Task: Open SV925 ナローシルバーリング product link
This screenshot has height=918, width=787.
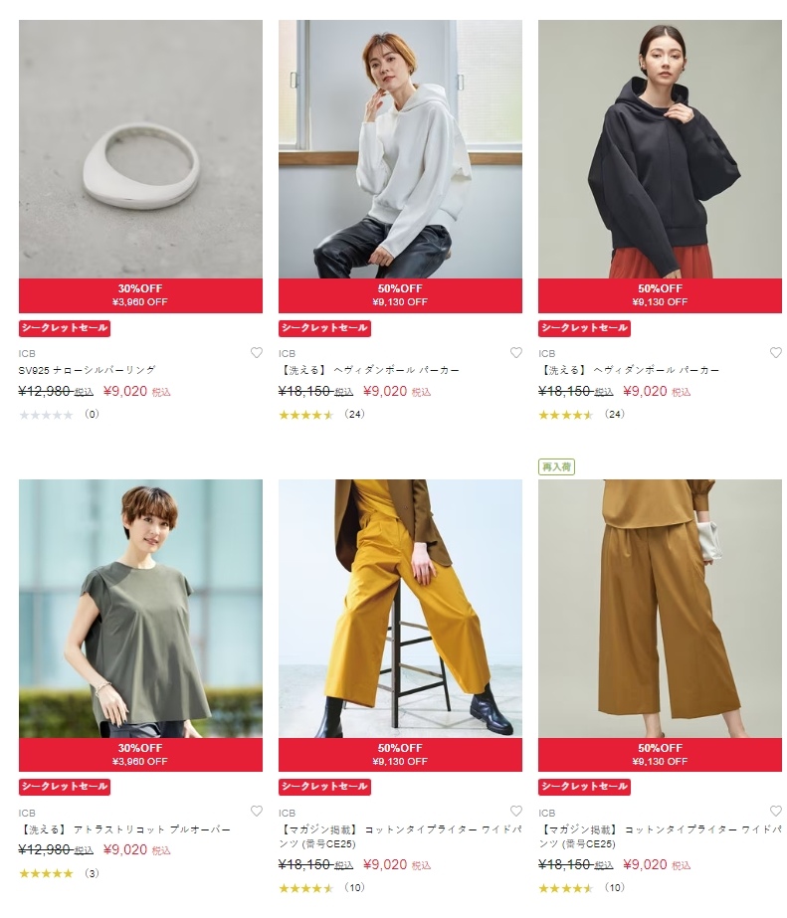Action: [x=88, y=370]
